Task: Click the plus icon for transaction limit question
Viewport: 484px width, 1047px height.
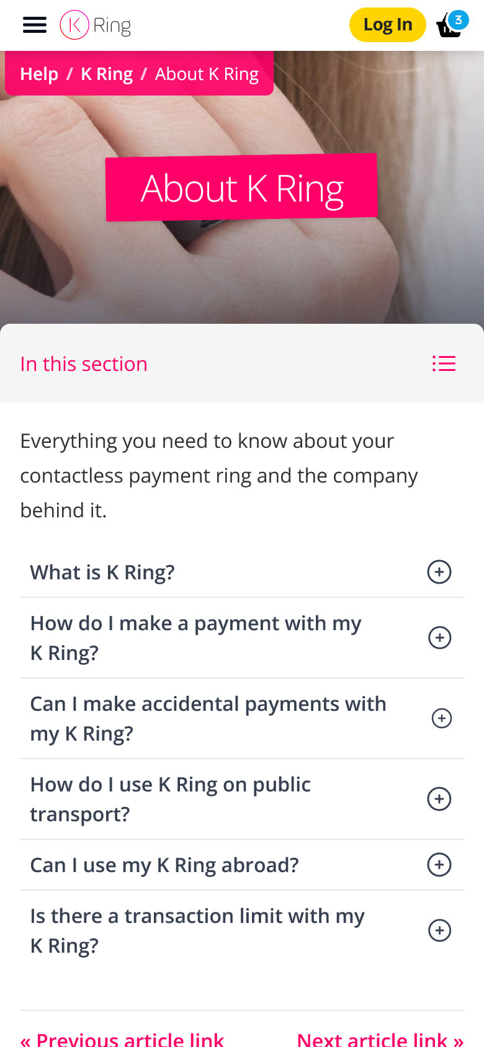Action: click(439, 930)
